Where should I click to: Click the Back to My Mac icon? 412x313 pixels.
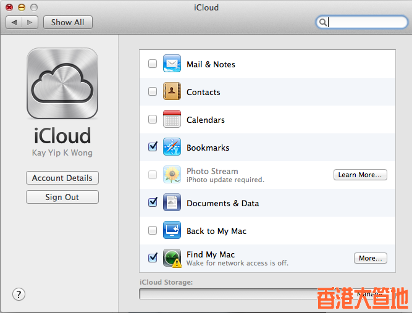[x=172, y=230]
